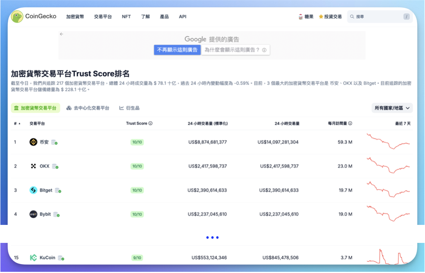Click the Binance logo icon
Screen dimensions: 425x273
click(33, 142)
